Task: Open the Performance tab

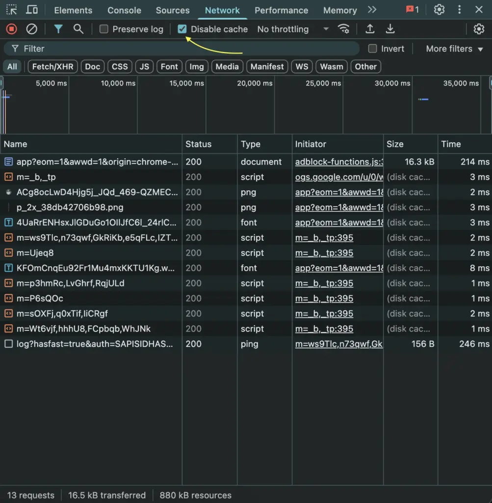Action: [282, 10]
